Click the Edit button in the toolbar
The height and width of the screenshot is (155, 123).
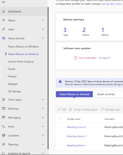[62, 109]
